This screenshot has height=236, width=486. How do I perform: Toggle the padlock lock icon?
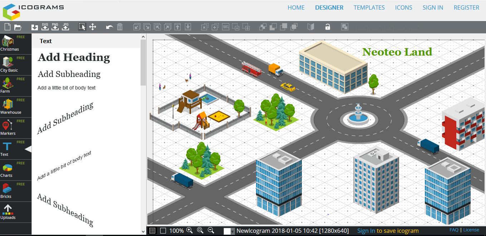[x=327, y=27]
